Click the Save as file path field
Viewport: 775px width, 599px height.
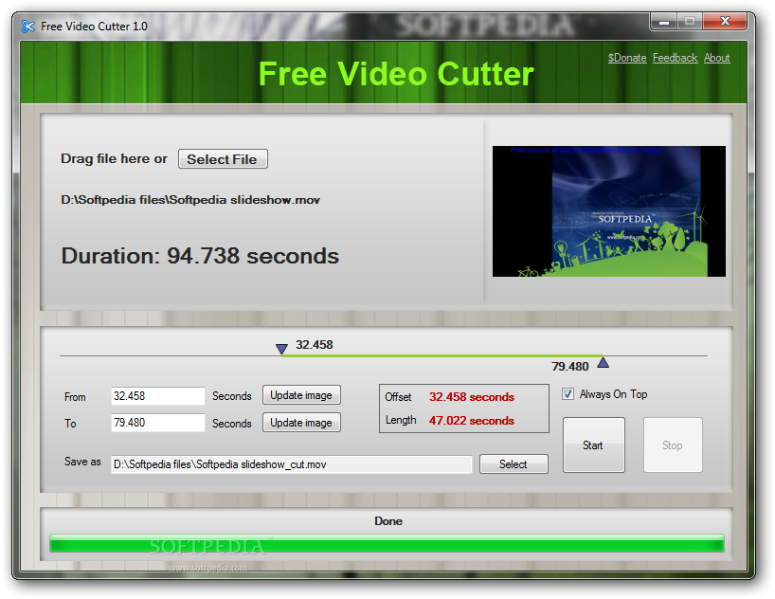click(291, 464)
